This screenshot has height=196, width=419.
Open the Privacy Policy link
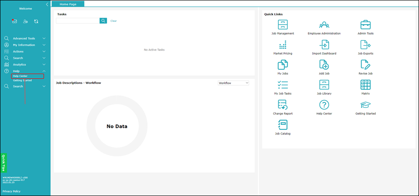pos(11,191)
